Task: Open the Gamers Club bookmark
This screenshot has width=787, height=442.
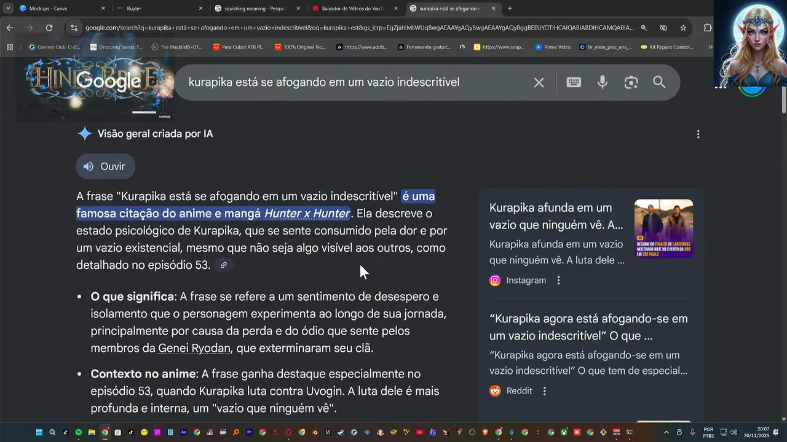Action: coord(54,47)
